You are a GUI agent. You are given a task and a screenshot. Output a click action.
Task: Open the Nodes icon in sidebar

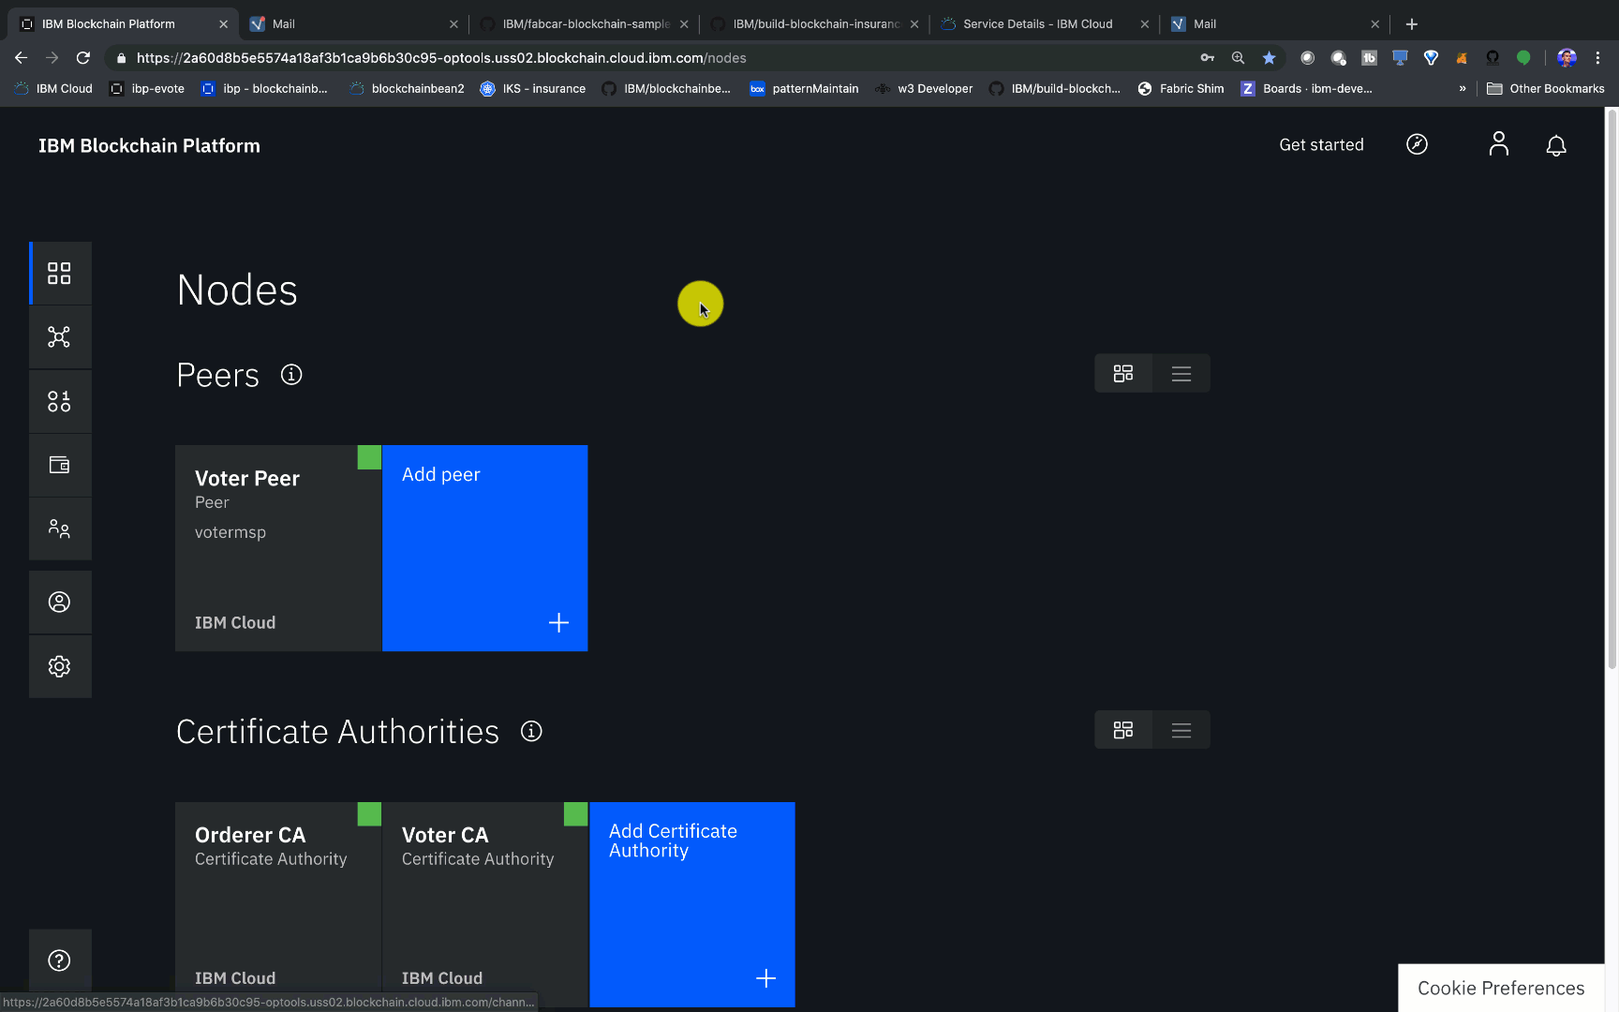tap(59, 273)
